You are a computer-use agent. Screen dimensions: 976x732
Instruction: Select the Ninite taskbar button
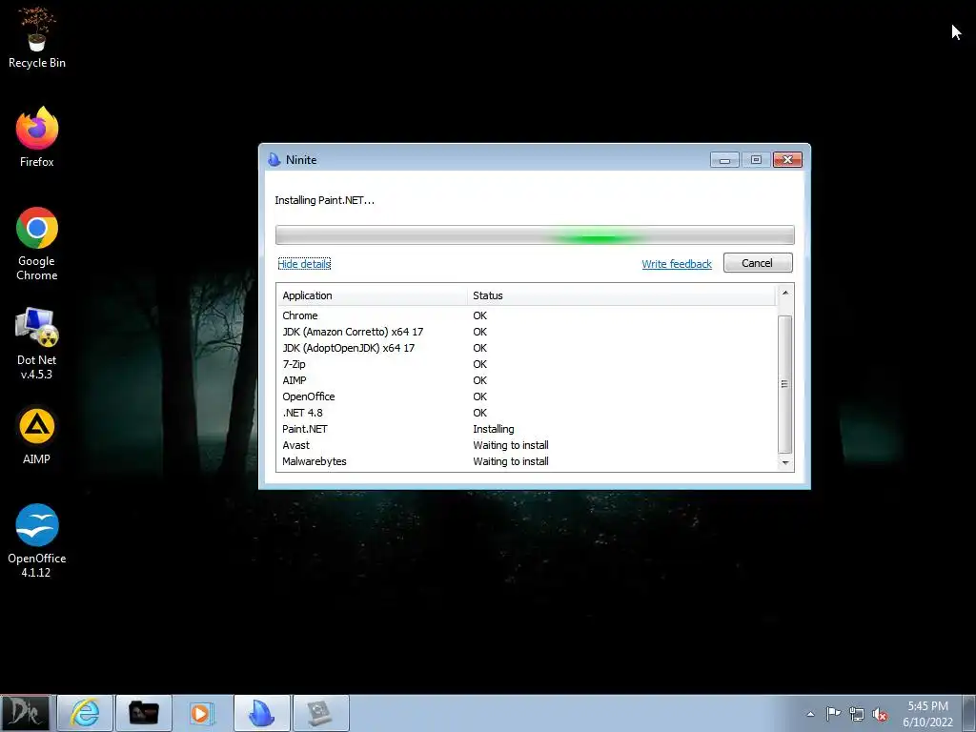coord(261,713)
